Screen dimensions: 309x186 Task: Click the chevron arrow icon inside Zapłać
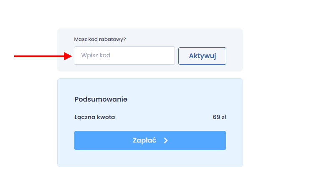pos(166,140)
